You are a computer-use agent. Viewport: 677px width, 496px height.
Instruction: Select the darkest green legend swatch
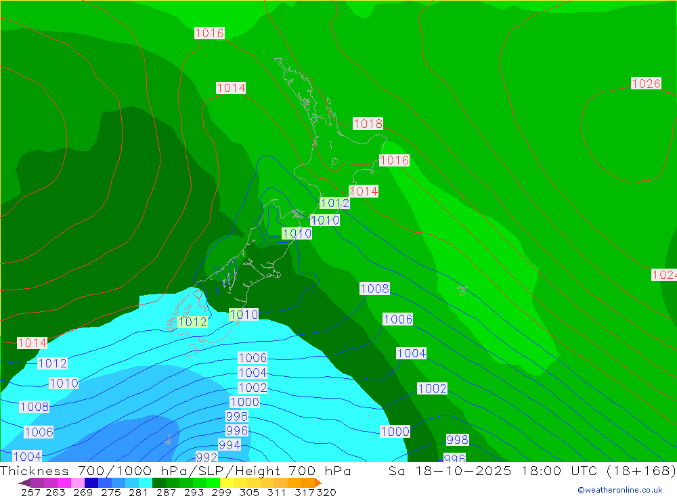click(x=159, y=482)
